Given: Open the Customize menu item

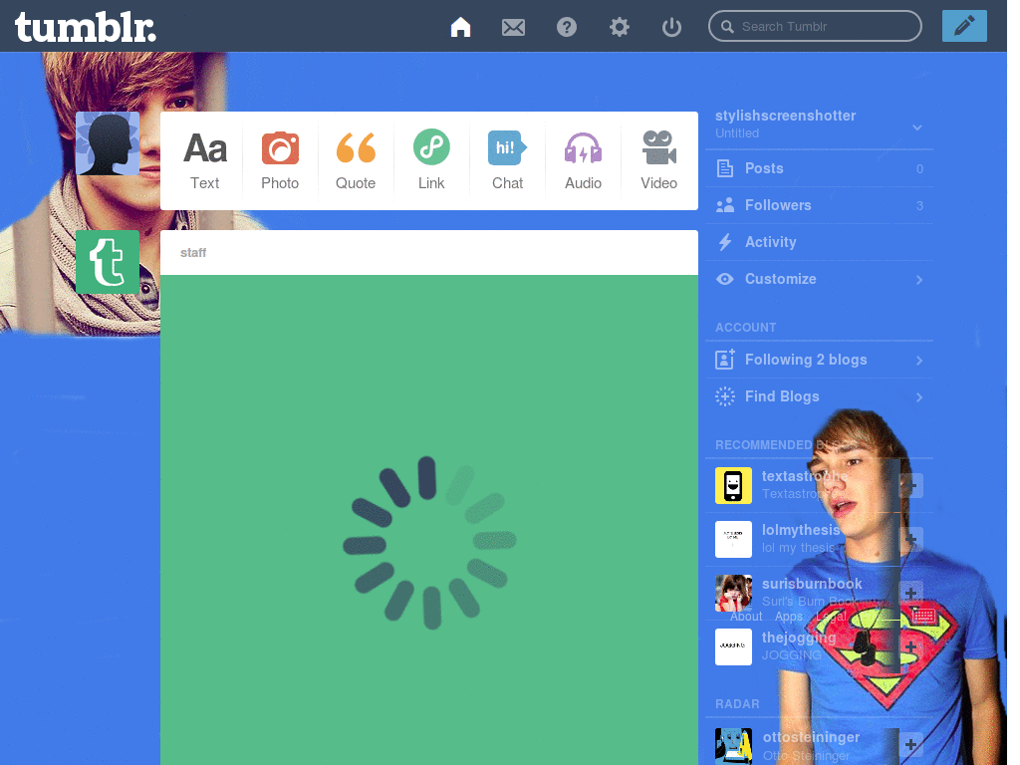Looking at the screenshot, I should click(819, 279).
